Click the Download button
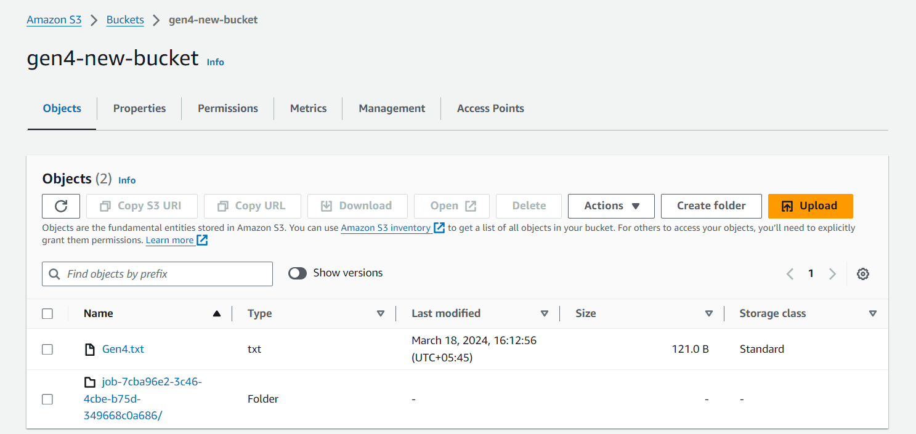The width and height of the screenshot is (916, 434). 357,206
